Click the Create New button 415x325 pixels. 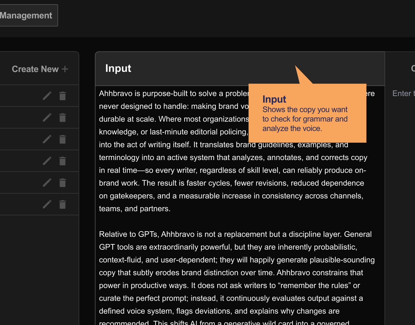[x=40, y=69]
